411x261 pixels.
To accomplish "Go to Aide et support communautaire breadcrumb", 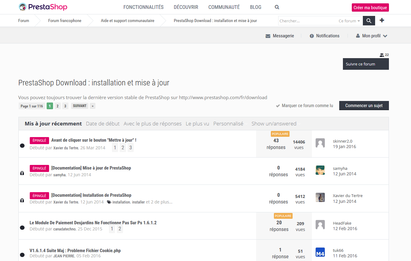I will [128, 21].
